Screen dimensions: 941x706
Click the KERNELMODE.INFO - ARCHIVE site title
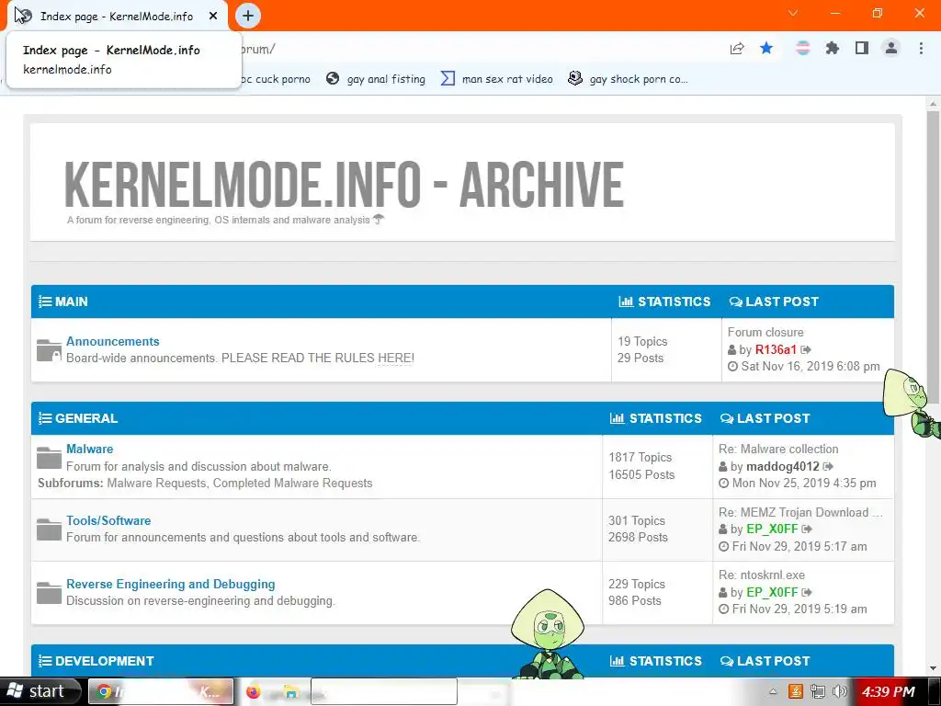click(x=344, y=184)
